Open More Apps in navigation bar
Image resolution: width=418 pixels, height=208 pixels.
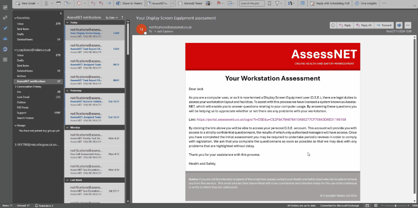(x=5, y=59)
